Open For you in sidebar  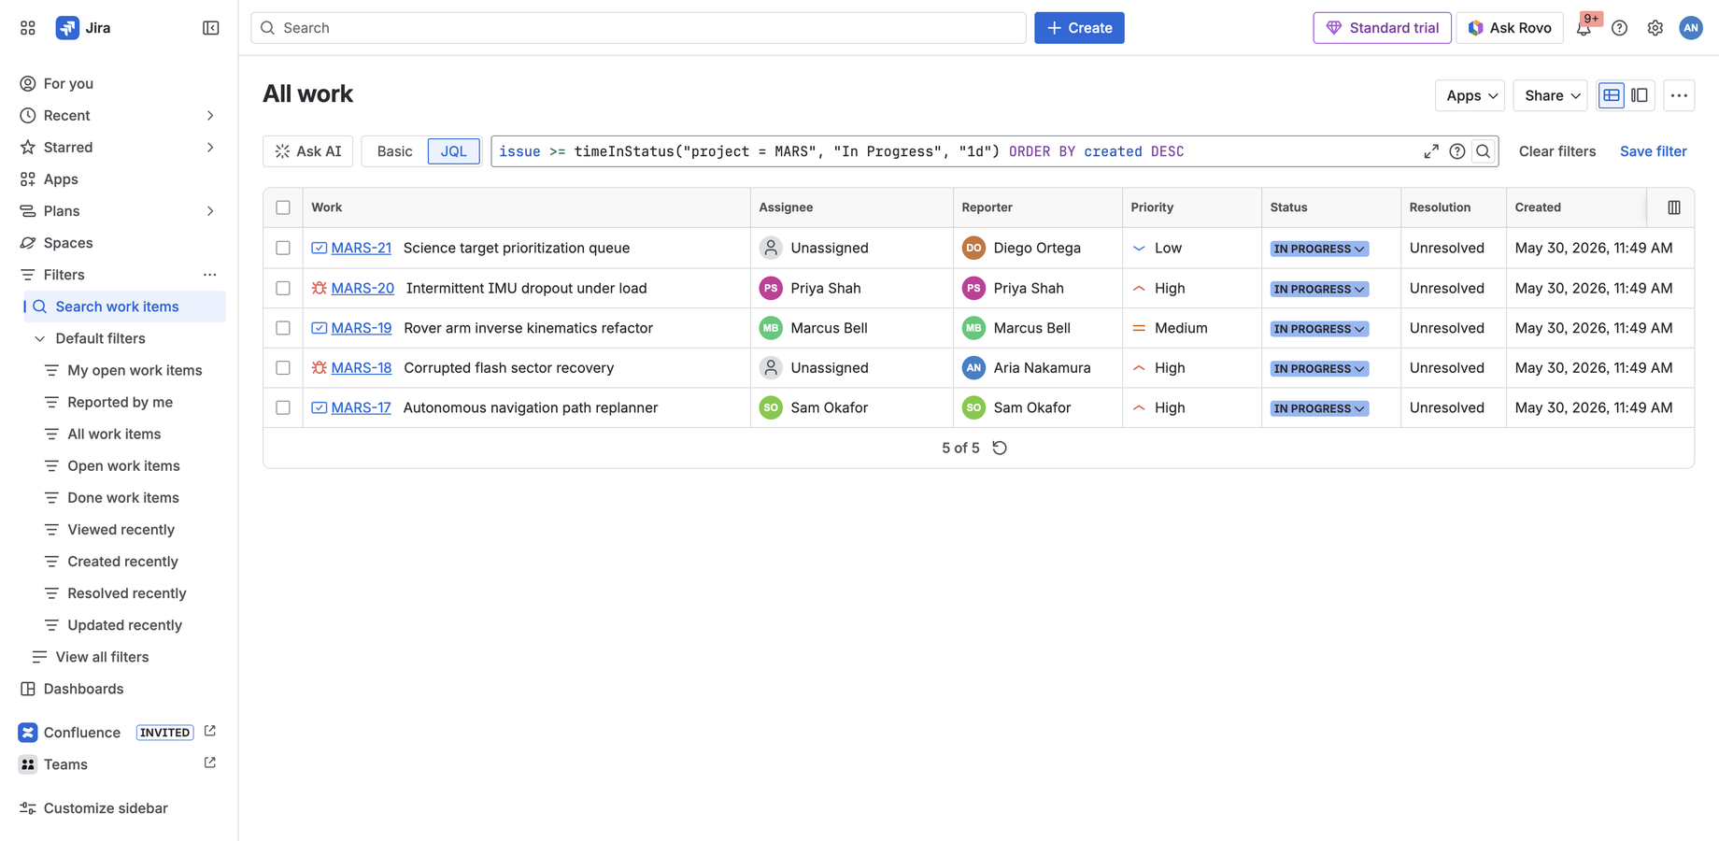(x=120, y=84)
